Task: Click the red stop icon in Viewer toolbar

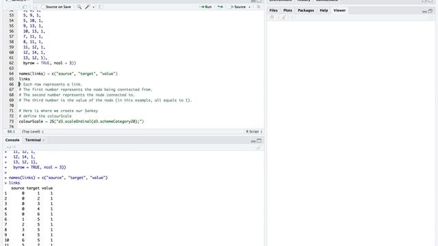Action: point(272,17)
